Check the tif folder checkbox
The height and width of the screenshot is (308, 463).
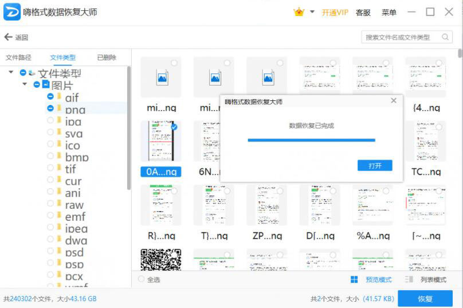click(50, 167)
